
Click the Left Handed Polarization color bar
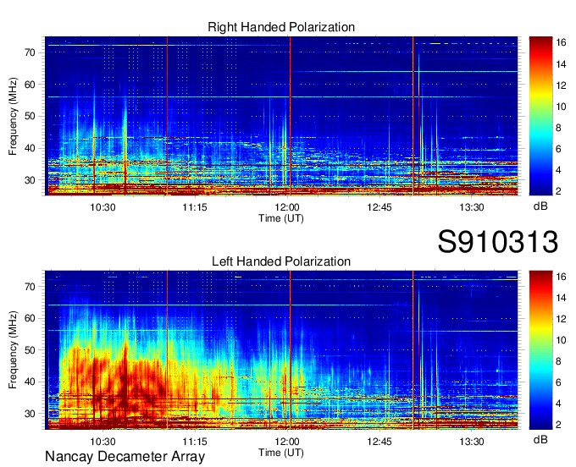click(x=540, y=350)
